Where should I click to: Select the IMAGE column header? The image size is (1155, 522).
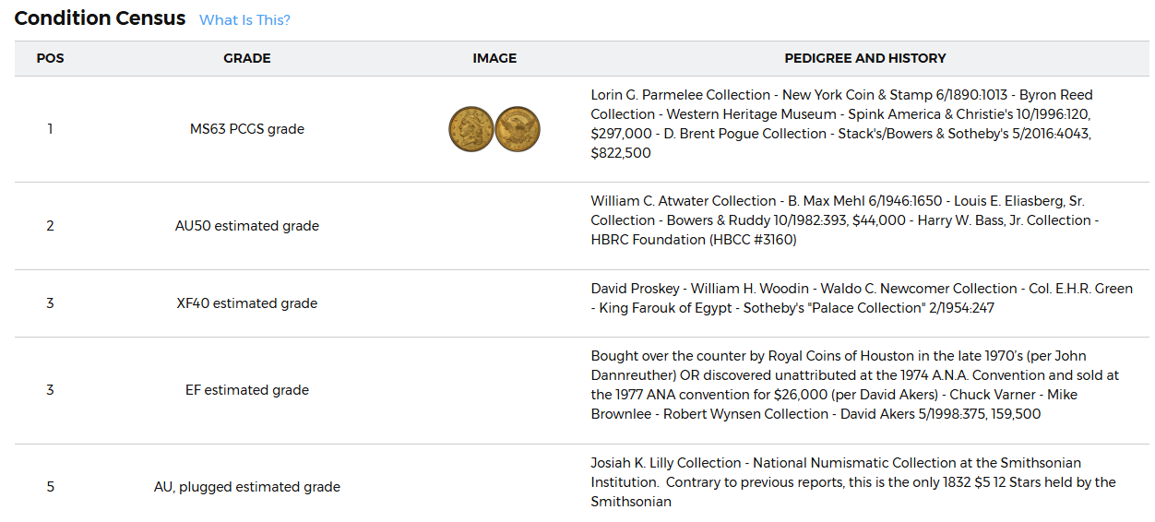tap(494, 58)
